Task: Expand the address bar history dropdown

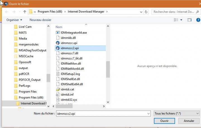Action: coord(141,12)
